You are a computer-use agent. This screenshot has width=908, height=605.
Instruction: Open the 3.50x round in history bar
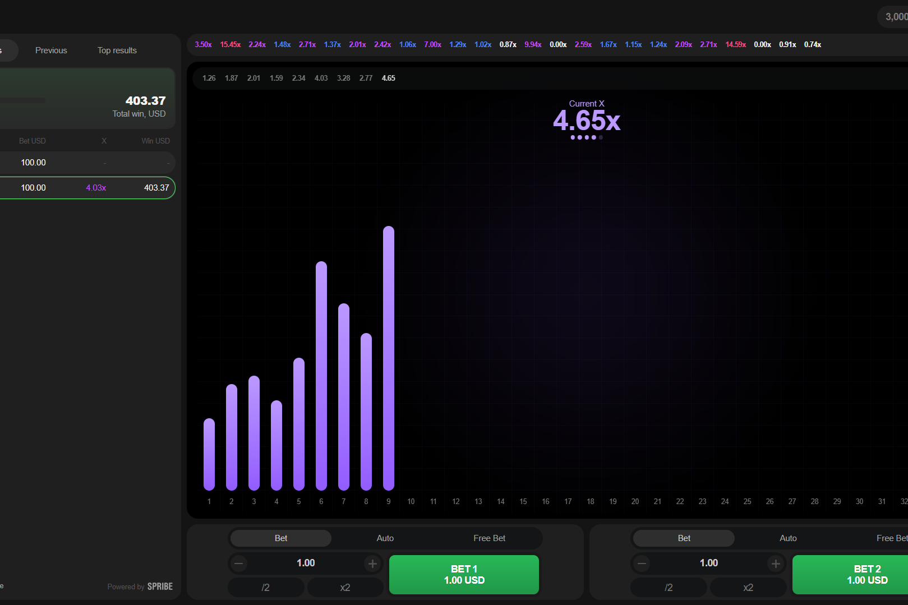pyautogui.click(x=203, y=44)
